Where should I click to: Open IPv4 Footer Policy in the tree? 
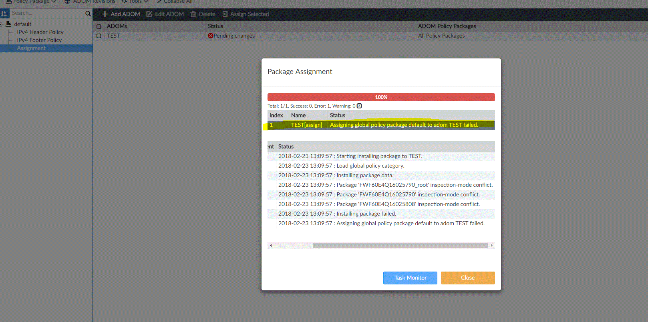(x=39, y=40)
